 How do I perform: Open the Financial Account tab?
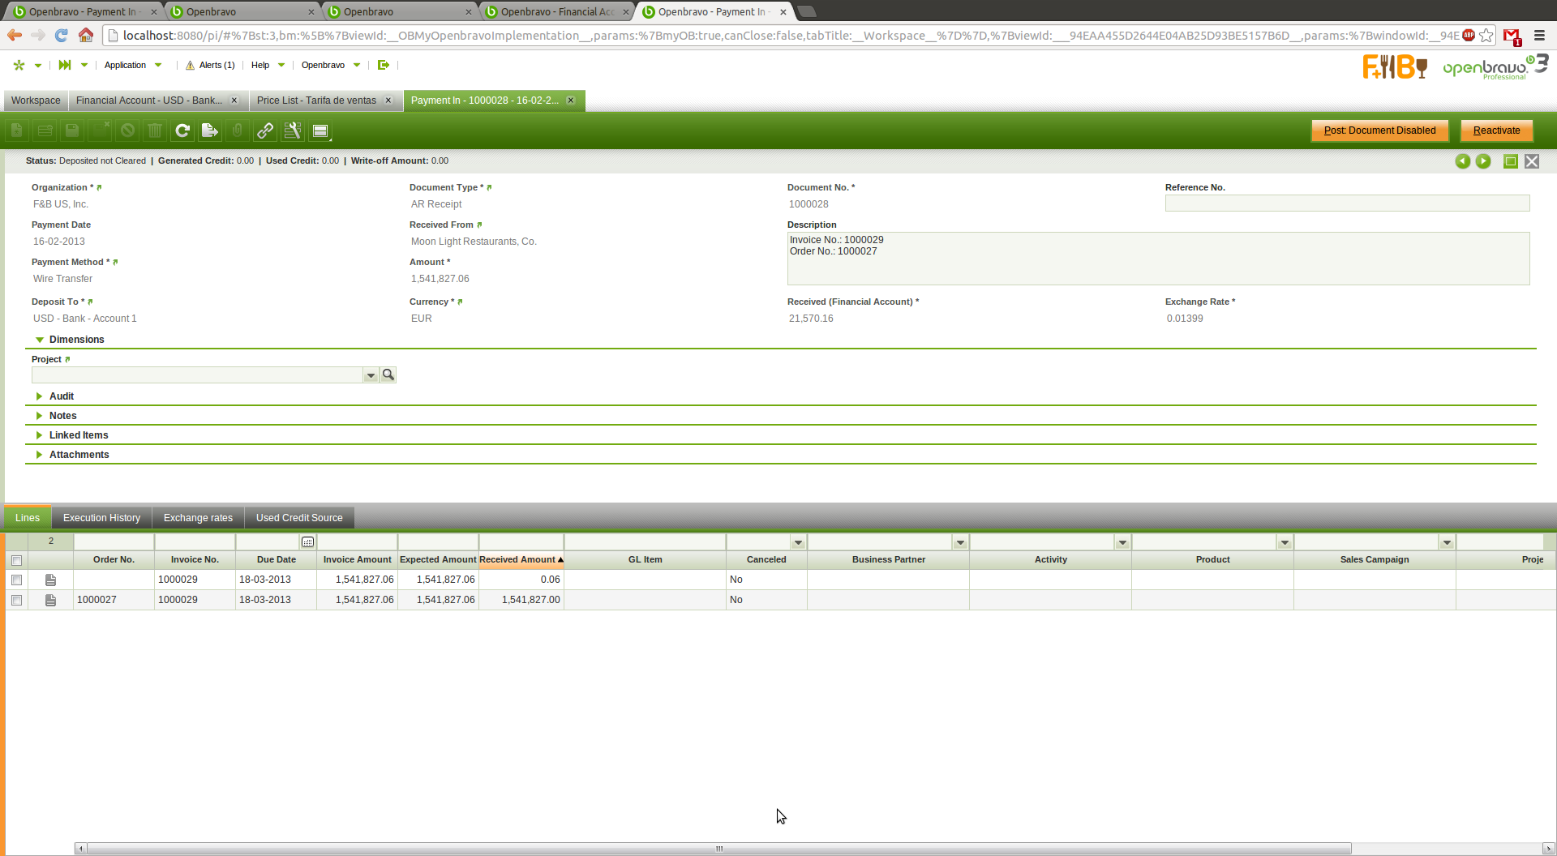point(150,101)
